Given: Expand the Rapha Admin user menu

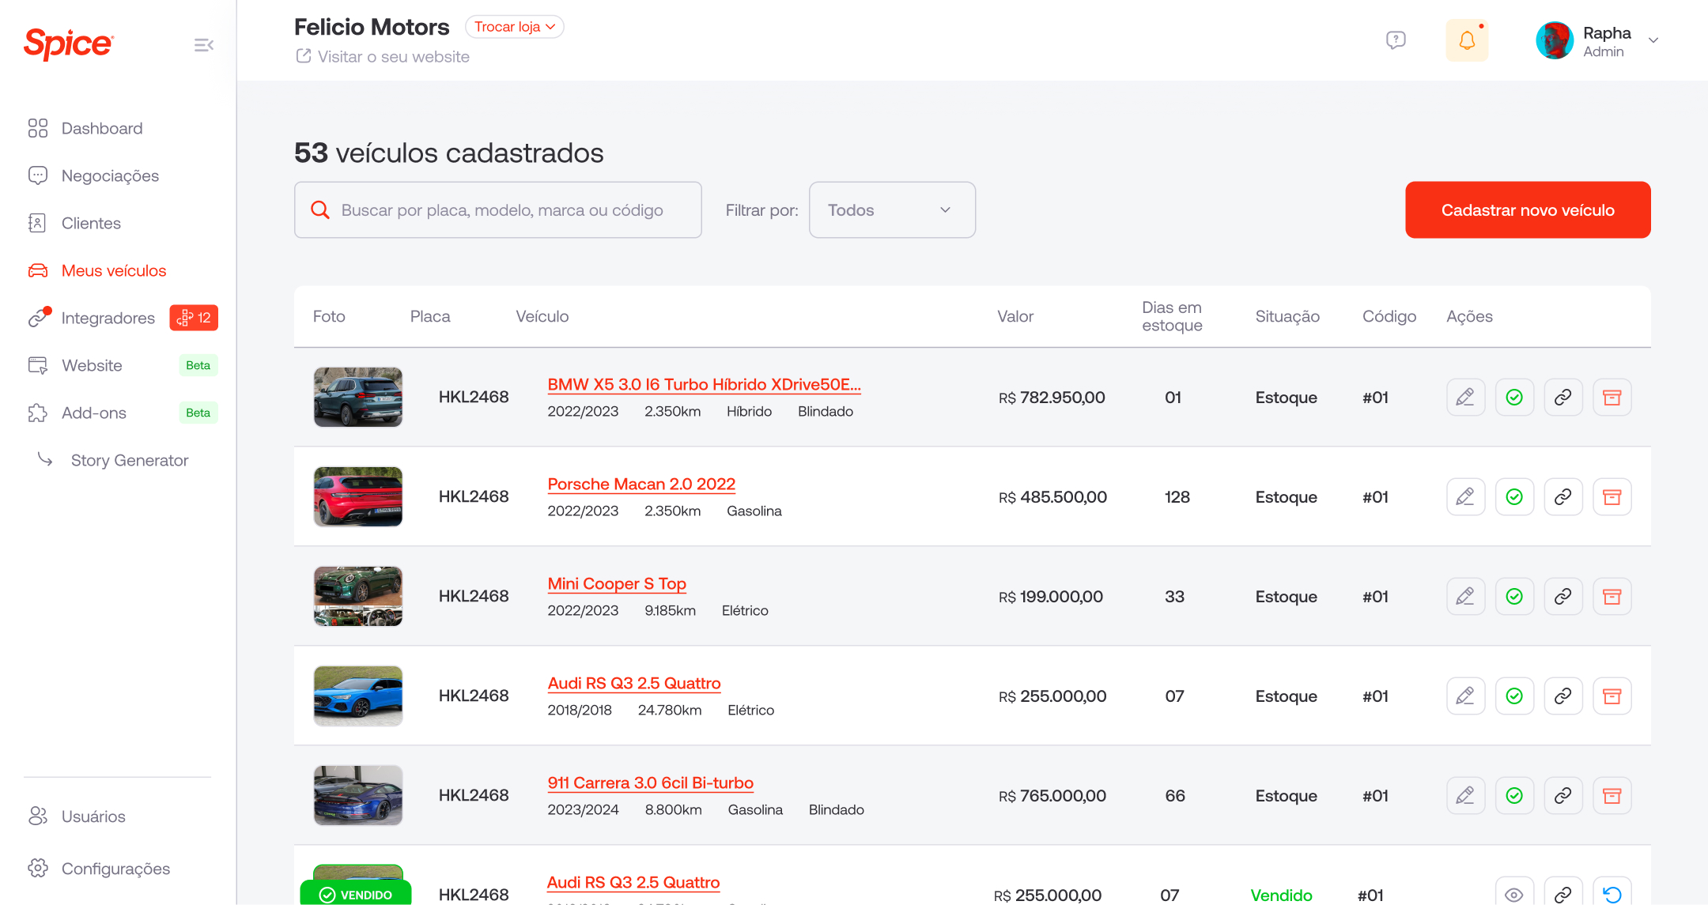Looking at the screenshot, I should (x=1597, y=41).
